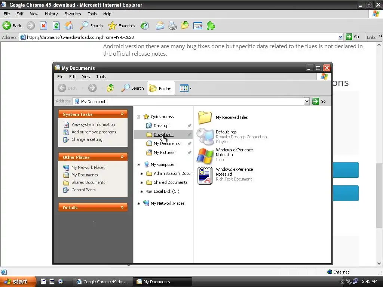383x287 pixels.
Task: Expand the Details panel
Action: pos(122,207)
